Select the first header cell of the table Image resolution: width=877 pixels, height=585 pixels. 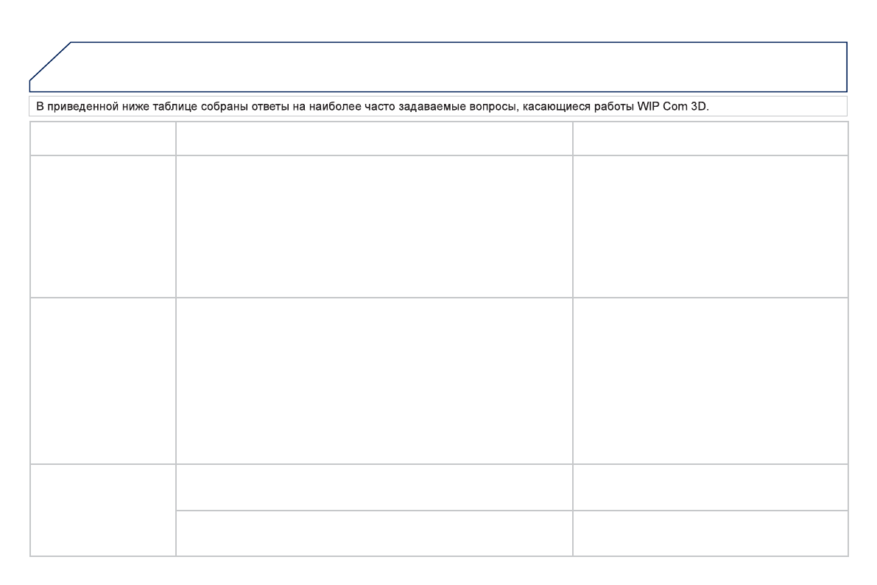(102, 139)
